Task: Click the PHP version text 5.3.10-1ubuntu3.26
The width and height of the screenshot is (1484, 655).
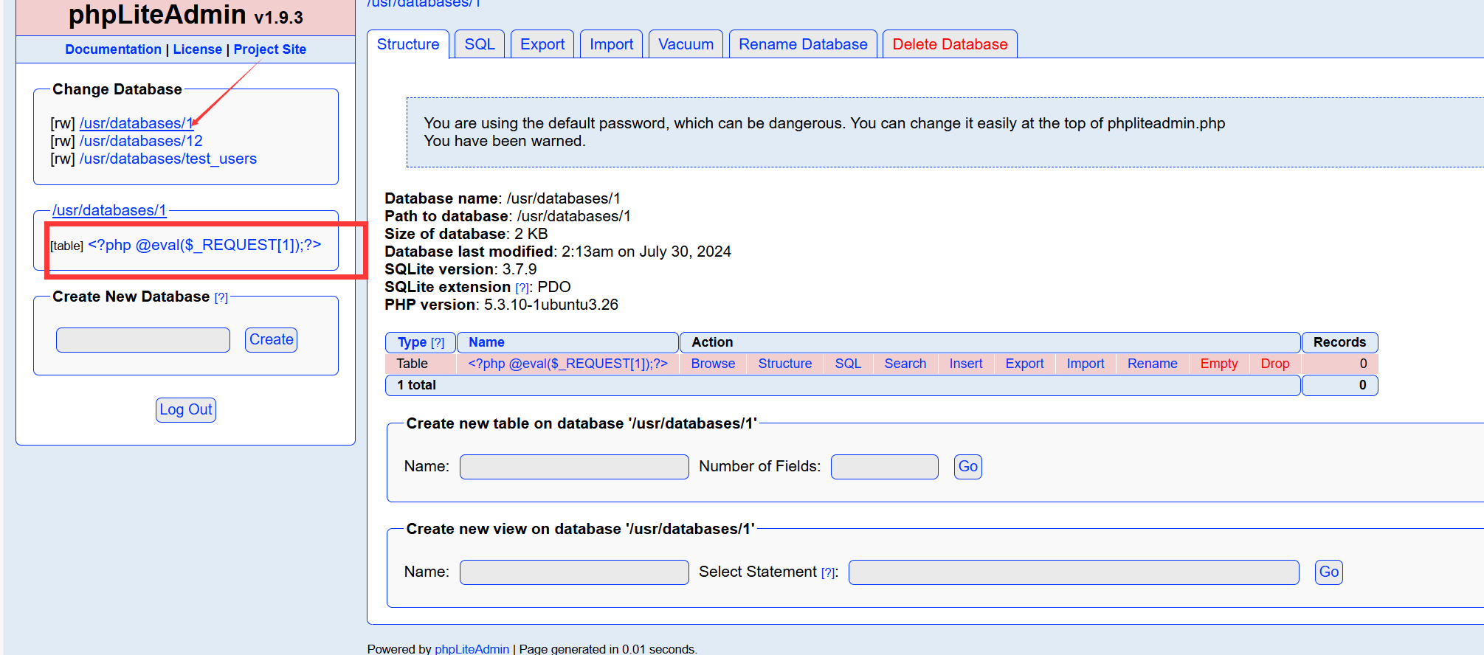Action: click(551, 305)
